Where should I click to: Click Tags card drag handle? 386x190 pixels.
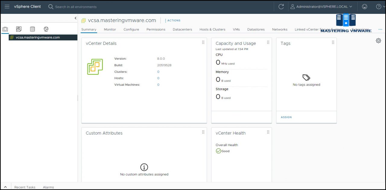[333, 42]
